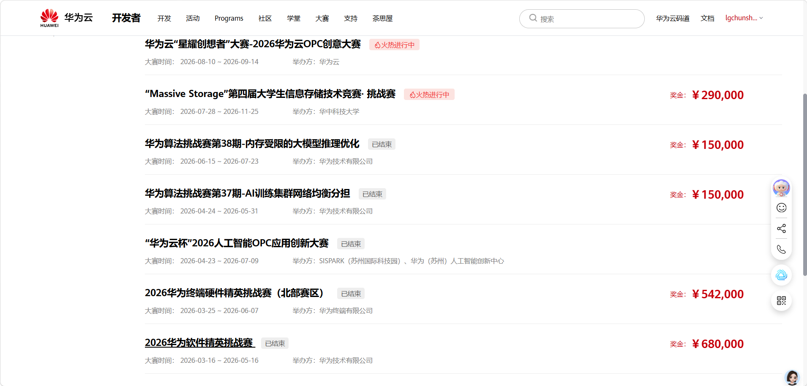This screenshot has width=807, height=386.
Task: Click 火热进行中 badge on Massive Storage contest
Action: tap(429, 94)
